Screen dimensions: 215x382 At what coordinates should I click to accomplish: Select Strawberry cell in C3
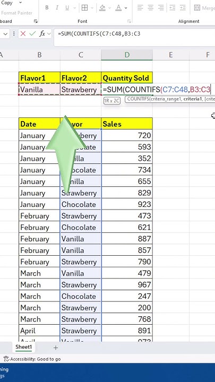pyautogui.click(x=81, y=90)
